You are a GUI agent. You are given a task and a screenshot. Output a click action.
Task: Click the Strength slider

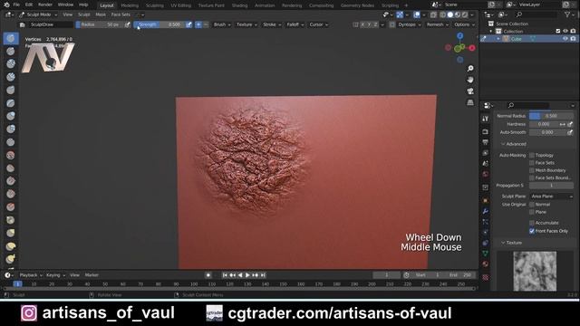(x=159, y=24)
